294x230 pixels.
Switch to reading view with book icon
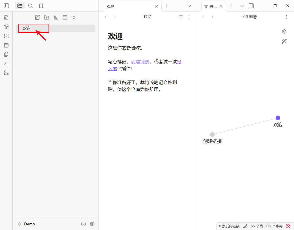click(181, 17)
